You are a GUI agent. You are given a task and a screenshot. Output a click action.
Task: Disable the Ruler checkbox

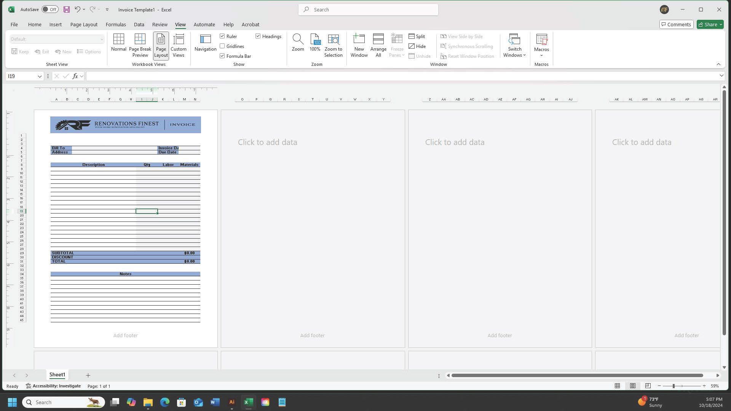pyautogui.click(x=222, y=36)
